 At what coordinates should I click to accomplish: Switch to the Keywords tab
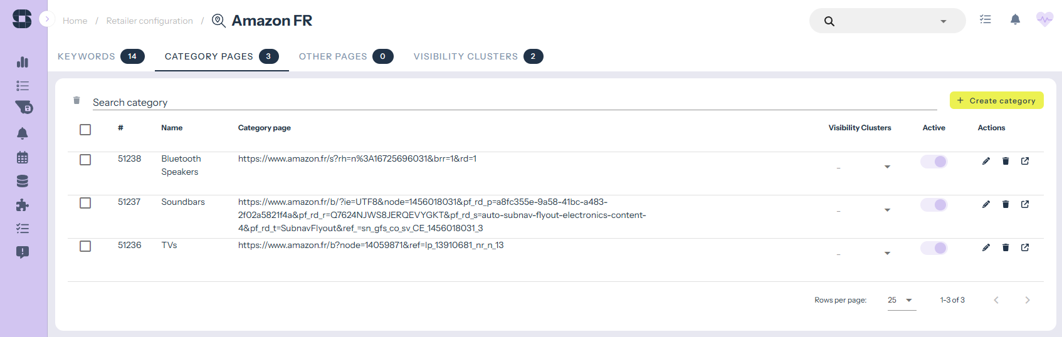(100, 56)
